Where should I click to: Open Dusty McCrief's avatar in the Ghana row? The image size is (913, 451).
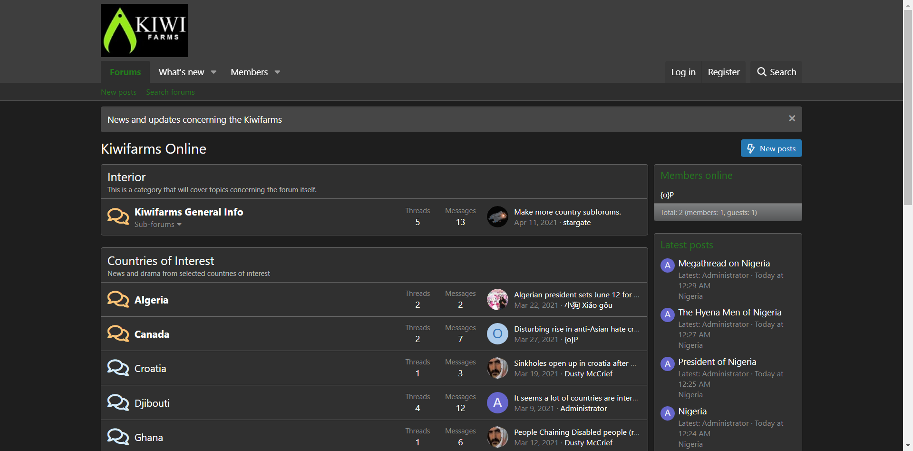click(x=497, y=437)
